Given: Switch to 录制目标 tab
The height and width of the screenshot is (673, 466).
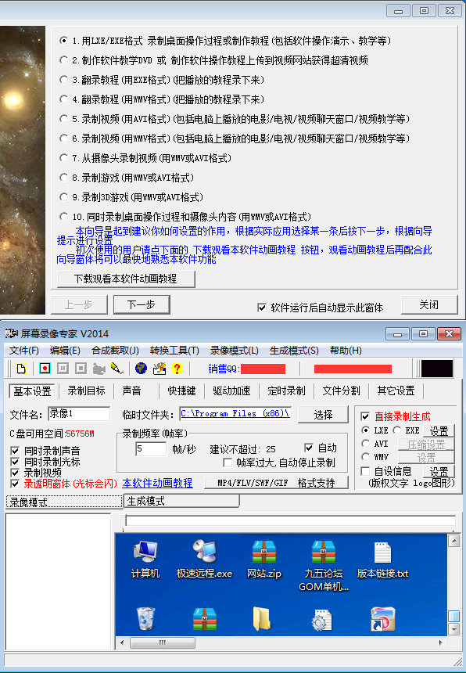Looking at the screenshot, I should click(x=86, y=390).
